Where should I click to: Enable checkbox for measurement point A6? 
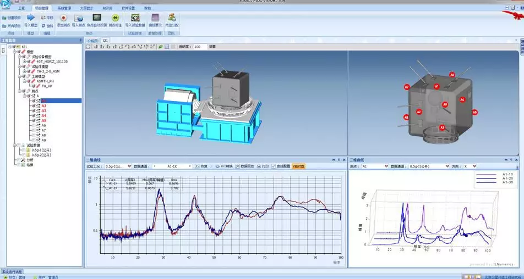34,125
